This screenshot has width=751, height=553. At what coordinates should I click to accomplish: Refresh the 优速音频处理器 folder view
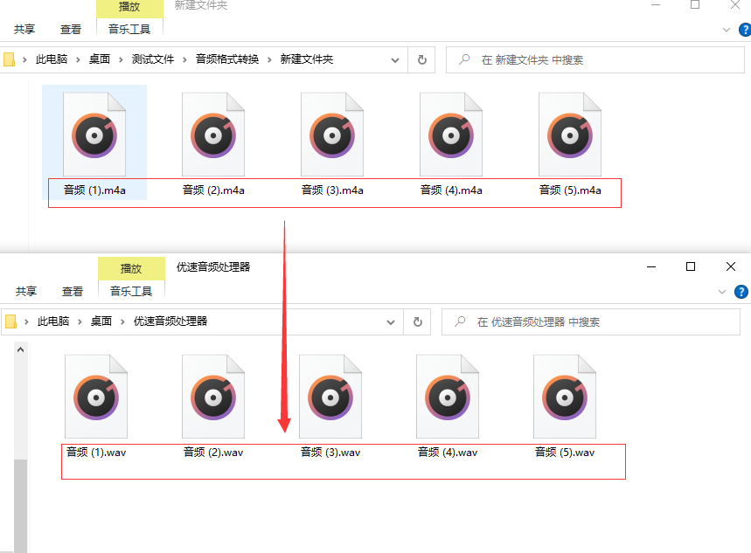[416, 321]
